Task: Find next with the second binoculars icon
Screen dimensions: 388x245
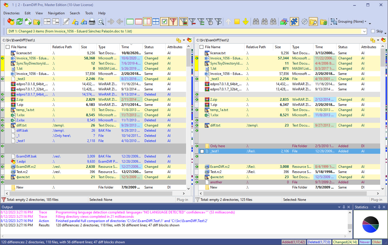Action: [x=265, y=22]
